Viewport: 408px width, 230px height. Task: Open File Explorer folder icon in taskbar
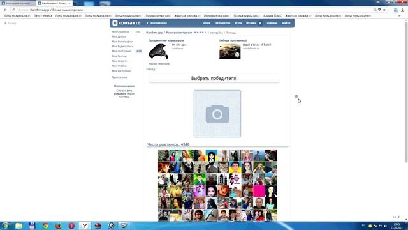18,226
